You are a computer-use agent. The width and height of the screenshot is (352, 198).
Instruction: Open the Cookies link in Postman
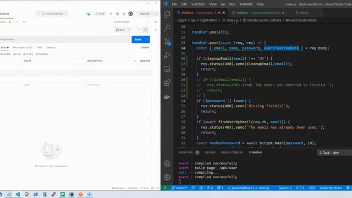click(x=145, y=48)
